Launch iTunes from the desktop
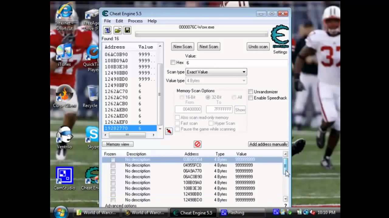 64,55
